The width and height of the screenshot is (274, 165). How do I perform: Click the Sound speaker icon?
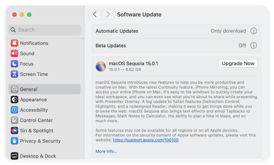[x=14, y=53]
